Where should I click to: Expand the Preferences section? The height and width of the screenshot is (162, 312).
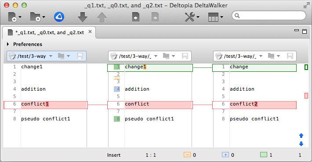click(8, 44)
